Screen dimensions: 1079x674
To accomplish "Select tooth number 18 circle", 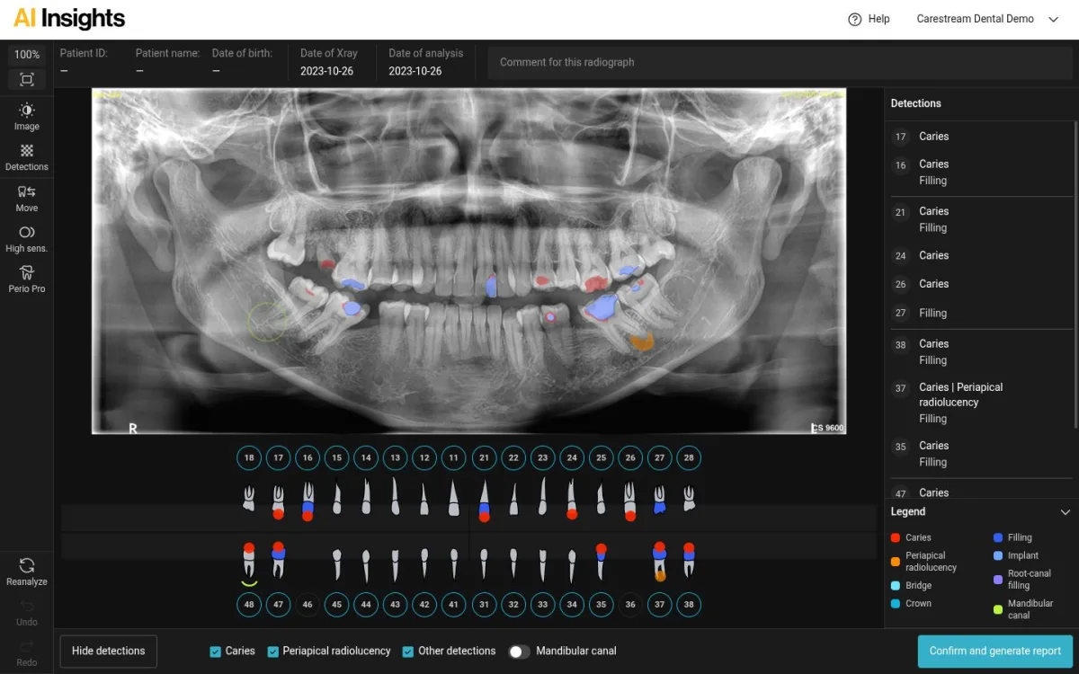I will 249,457.
